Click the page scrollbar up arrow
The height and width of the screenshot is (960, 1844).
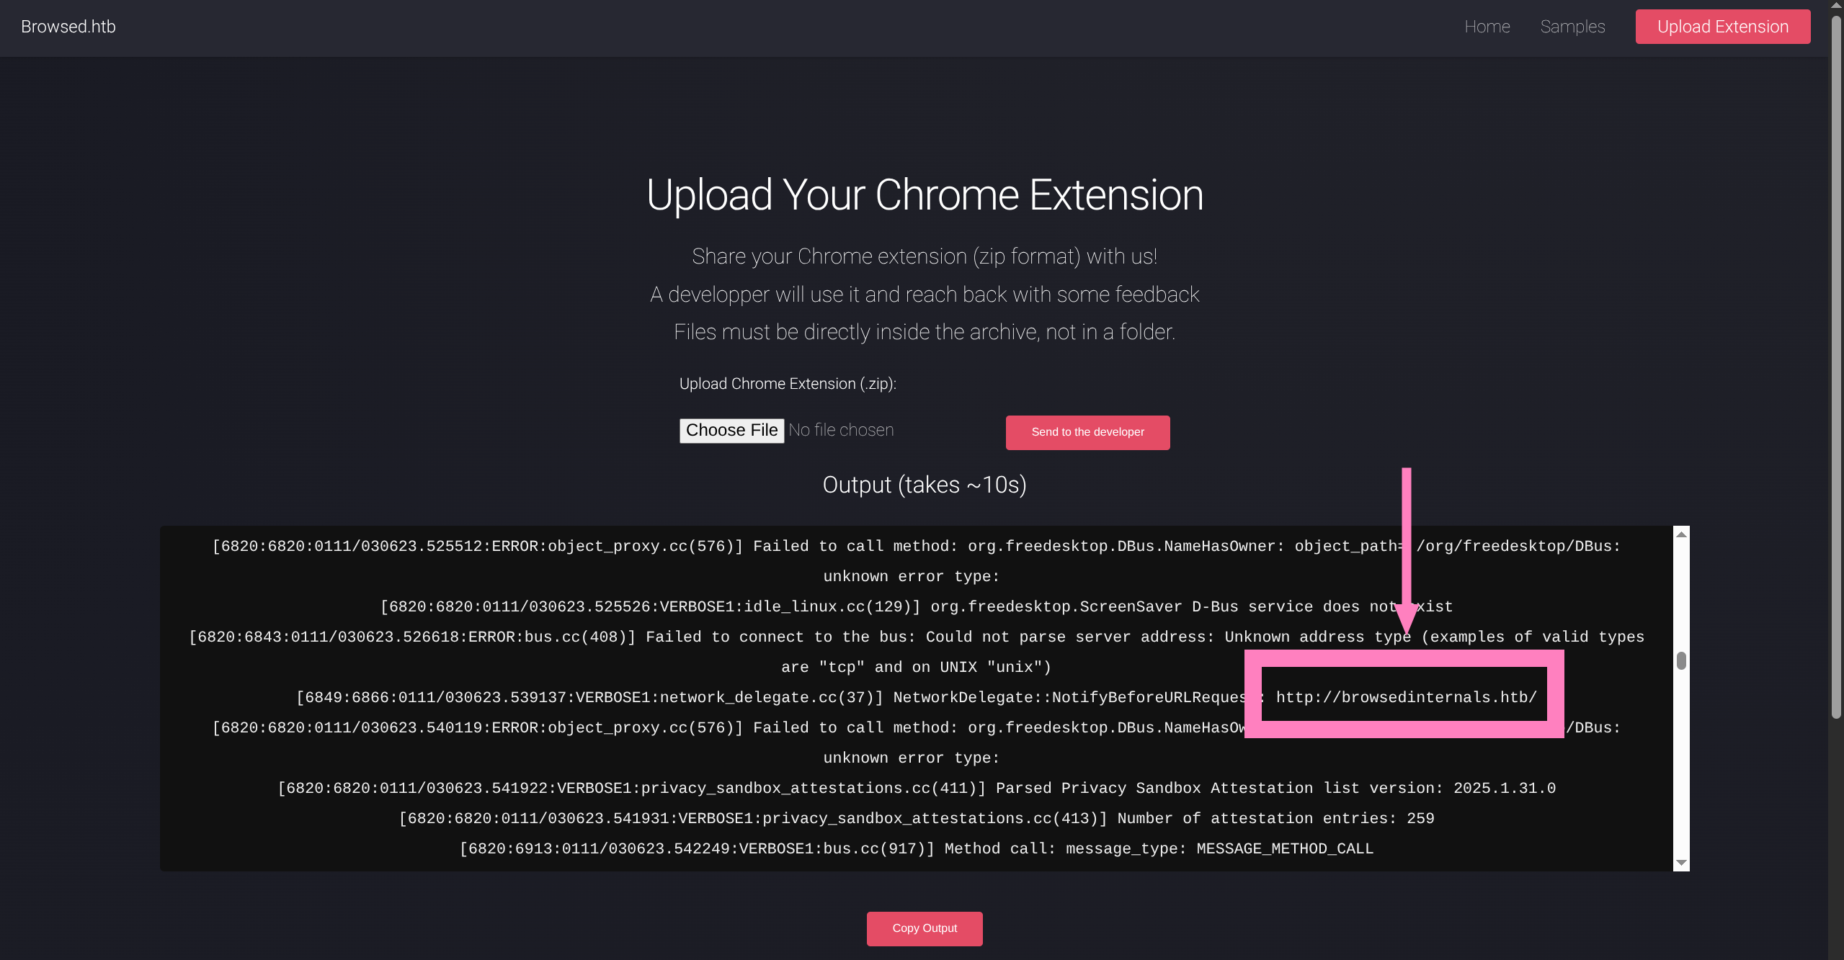pyautogui.click(x=1835, y=5)
